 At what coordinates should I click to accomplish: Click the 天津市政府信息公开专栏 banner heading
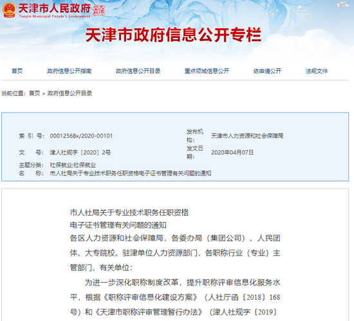173,35
